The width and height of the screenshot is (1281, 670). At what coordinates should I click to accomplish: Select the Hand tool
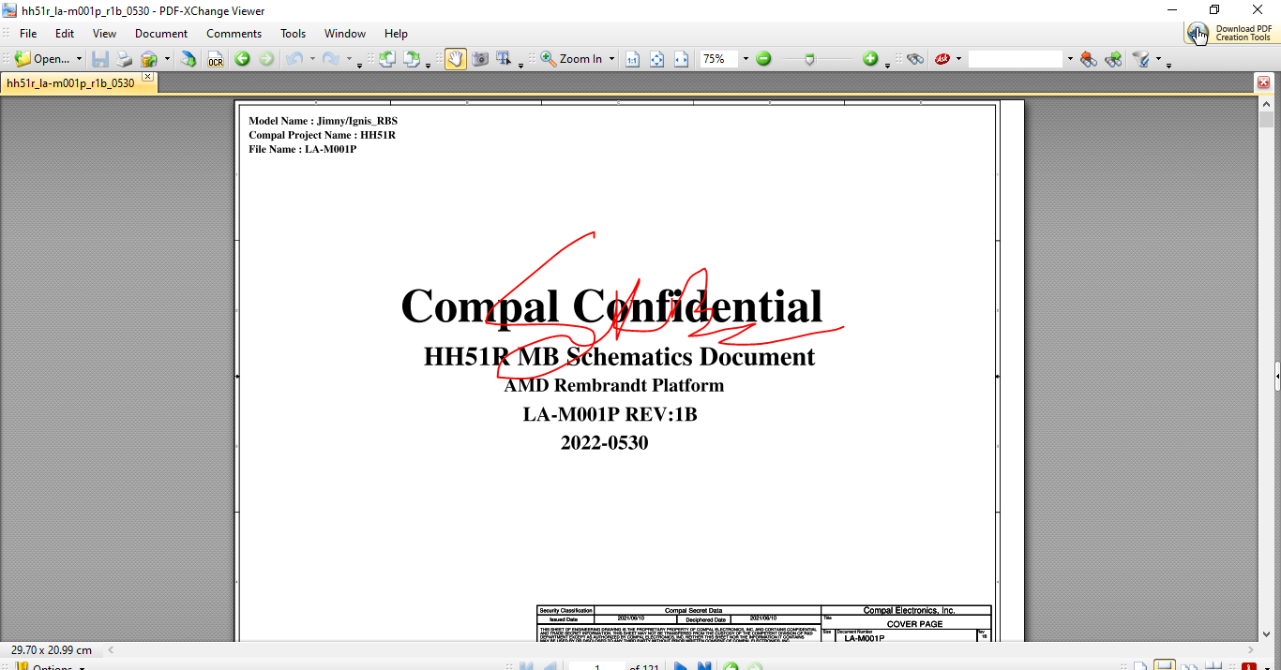point(456,59)
